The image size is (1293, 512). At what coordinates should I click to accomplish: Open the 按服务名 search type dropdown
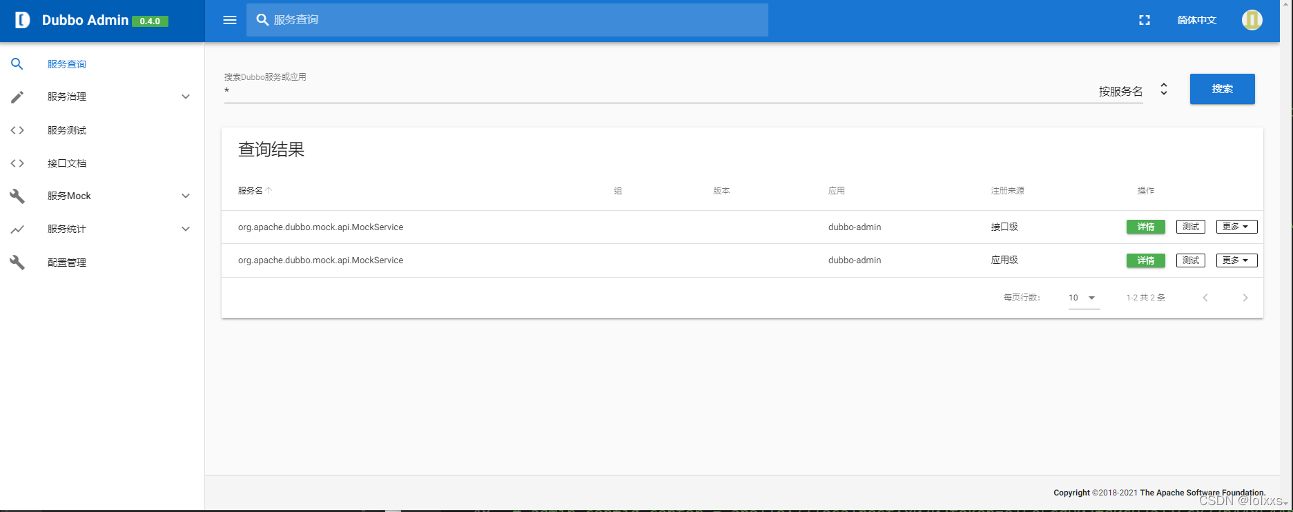(x=1132, y=90)
